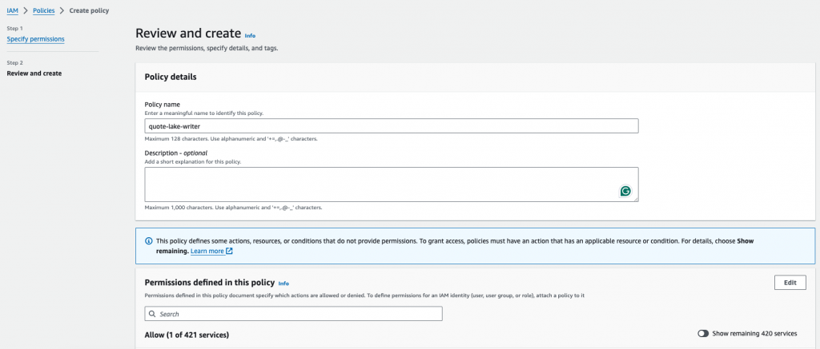Image resolution: width=820 pixels, height=349 pixels.
Task: Return to Step 1 Specify permissions
Action: tap(36, 38)
